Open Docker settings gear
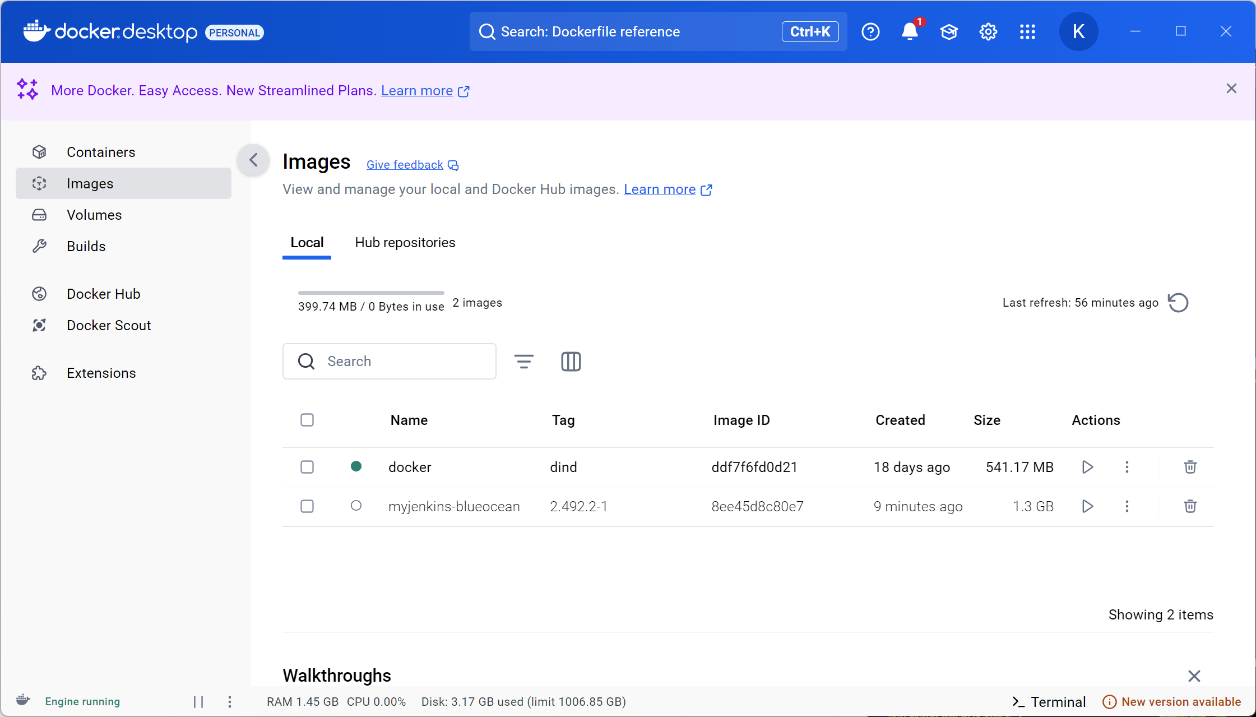 point(988,31)
